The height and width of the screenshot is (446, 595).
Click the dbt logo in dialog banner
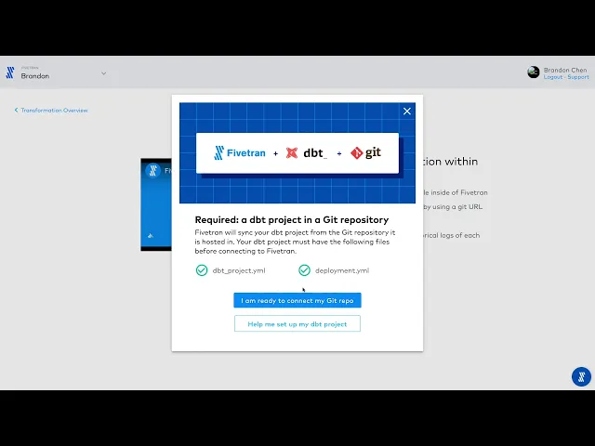pos(306,152)
